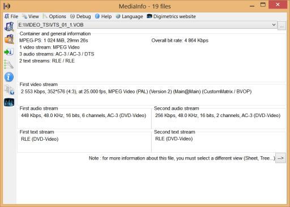This screenshot has height=207, width=290.
Task: Close the MediaInfo window
Action: coord(278,5)
